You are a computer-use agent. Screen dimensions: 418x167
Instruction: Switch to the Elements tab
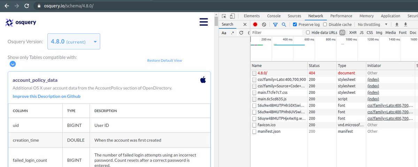pos(252,16)
